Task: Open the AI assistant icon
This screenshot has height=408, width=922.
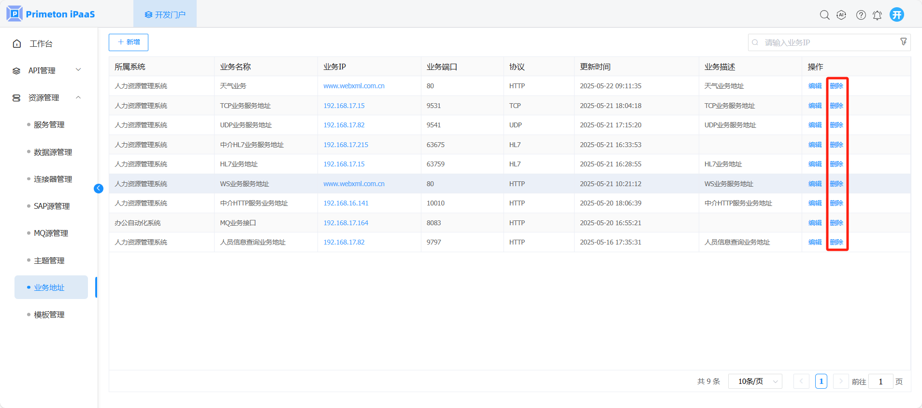Action: (x=841, y=15)
